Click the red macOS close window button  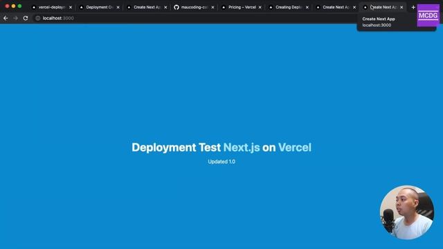[7, 6]
